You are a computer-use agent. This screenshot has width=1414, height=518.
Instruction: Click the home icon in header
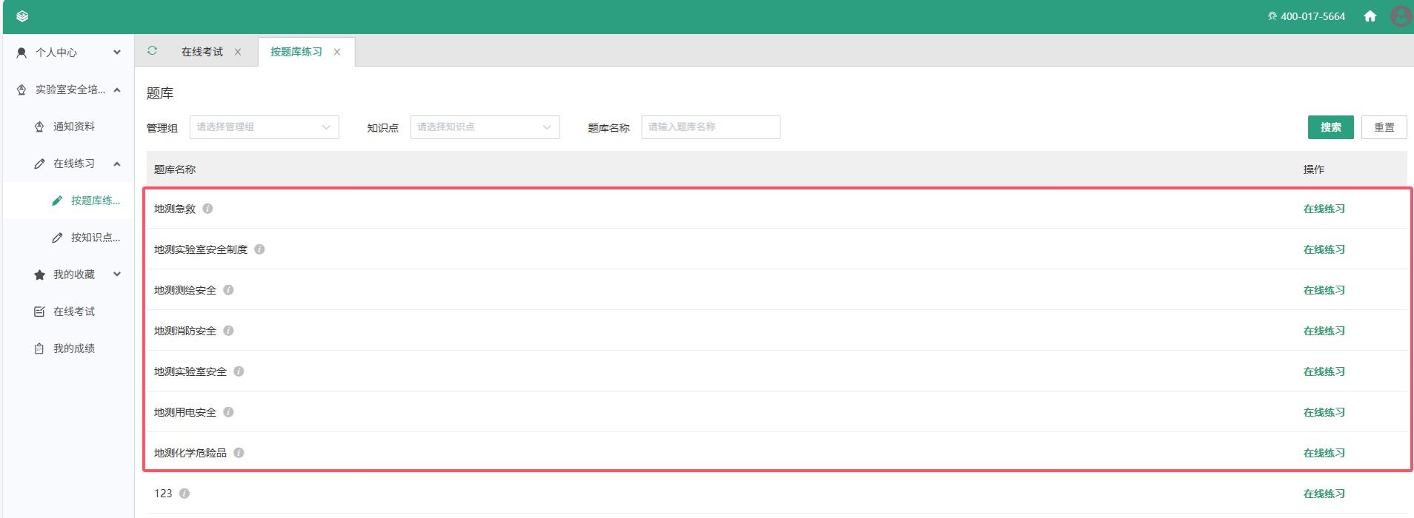pyautogui.click(x=1370, y=16)
